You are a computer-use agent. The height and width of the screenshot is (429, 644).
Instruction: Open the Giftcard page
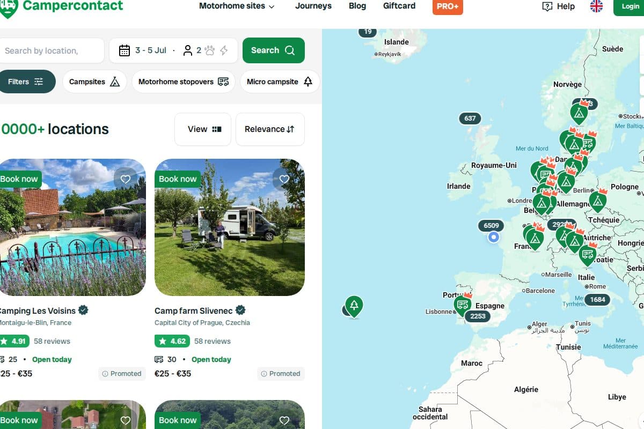point(399,6)
